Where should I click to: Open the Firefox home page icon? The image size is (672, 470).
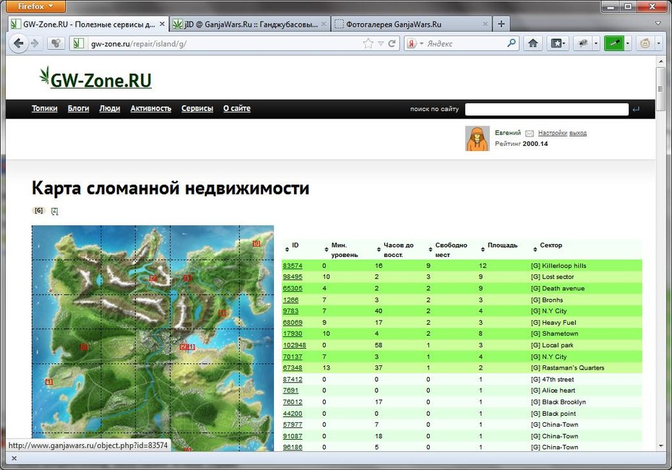pos(533,43)
